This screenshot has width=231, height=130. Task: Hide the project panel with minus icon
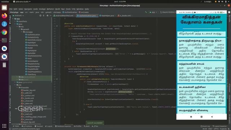pyautogui.click(x=51, y=16)
